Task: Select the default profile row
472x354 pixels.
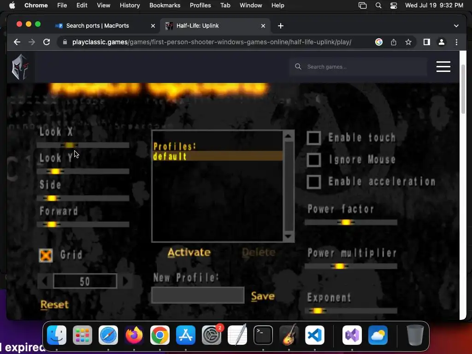Action: coord(218,156)
